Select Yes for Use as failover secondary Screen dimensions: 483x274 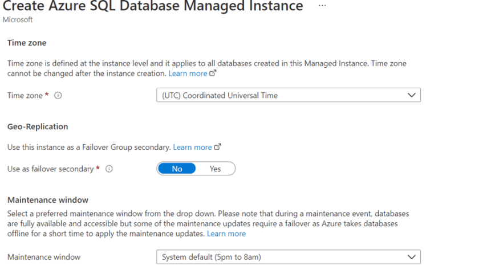[215, 169]
